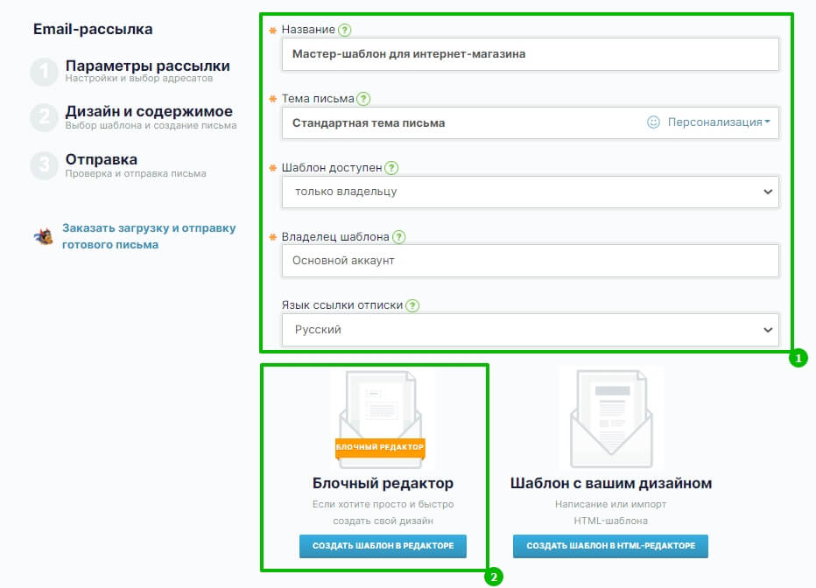Focus the Владелец шаблона field
816x588 pixels.
531,261
